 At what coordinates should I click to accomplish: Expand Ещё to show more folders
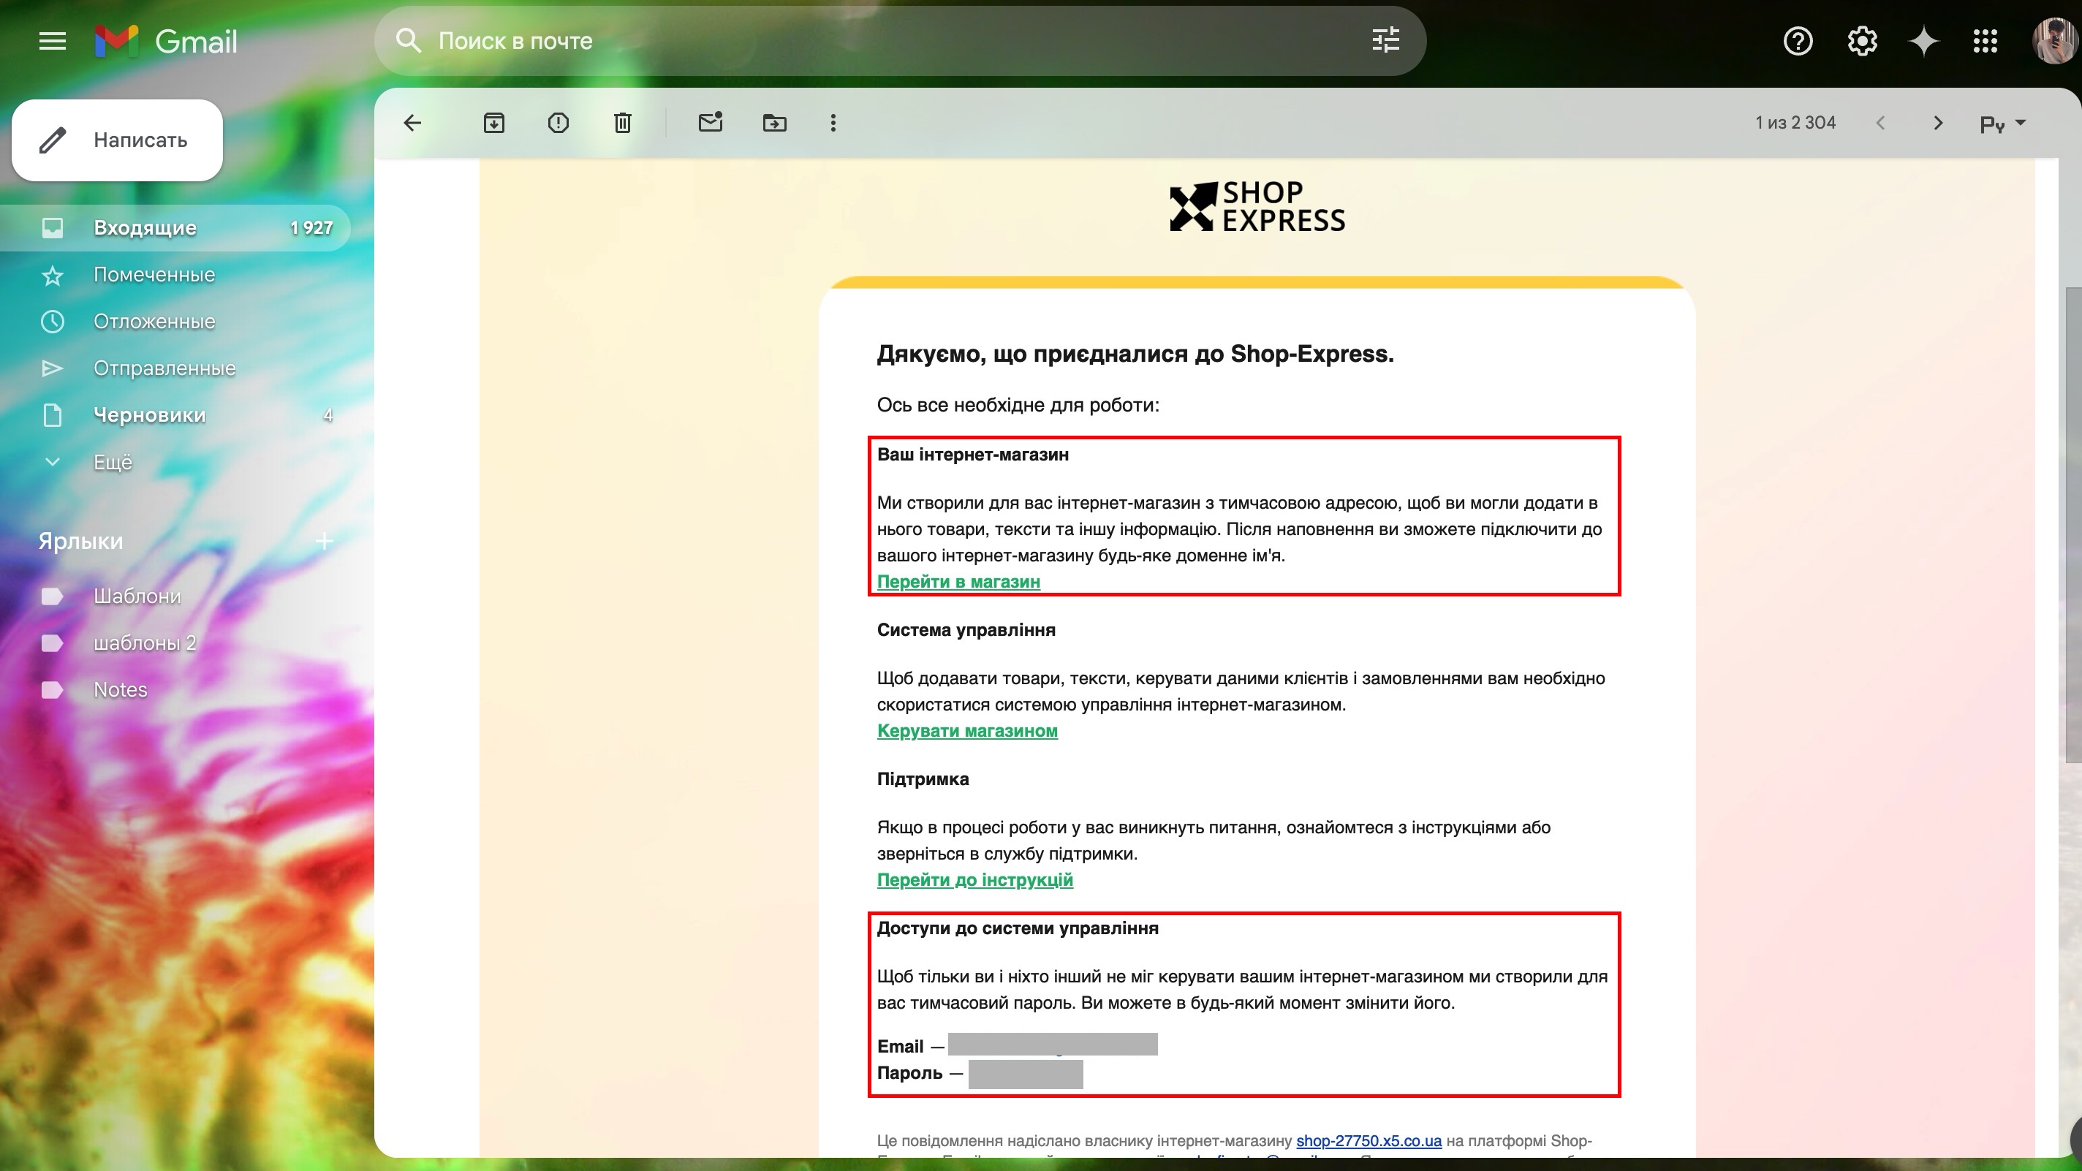tap(175, 462)
